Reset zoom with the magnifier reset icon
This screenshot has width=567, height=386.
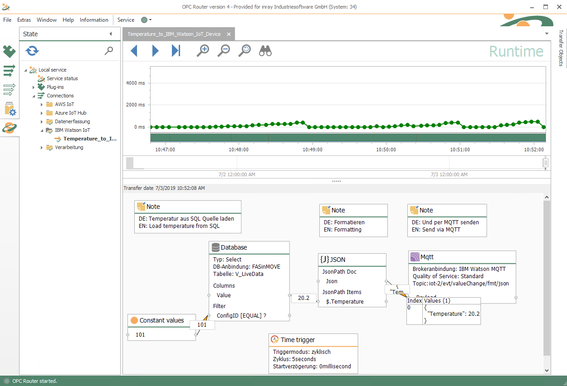point(244,51)
